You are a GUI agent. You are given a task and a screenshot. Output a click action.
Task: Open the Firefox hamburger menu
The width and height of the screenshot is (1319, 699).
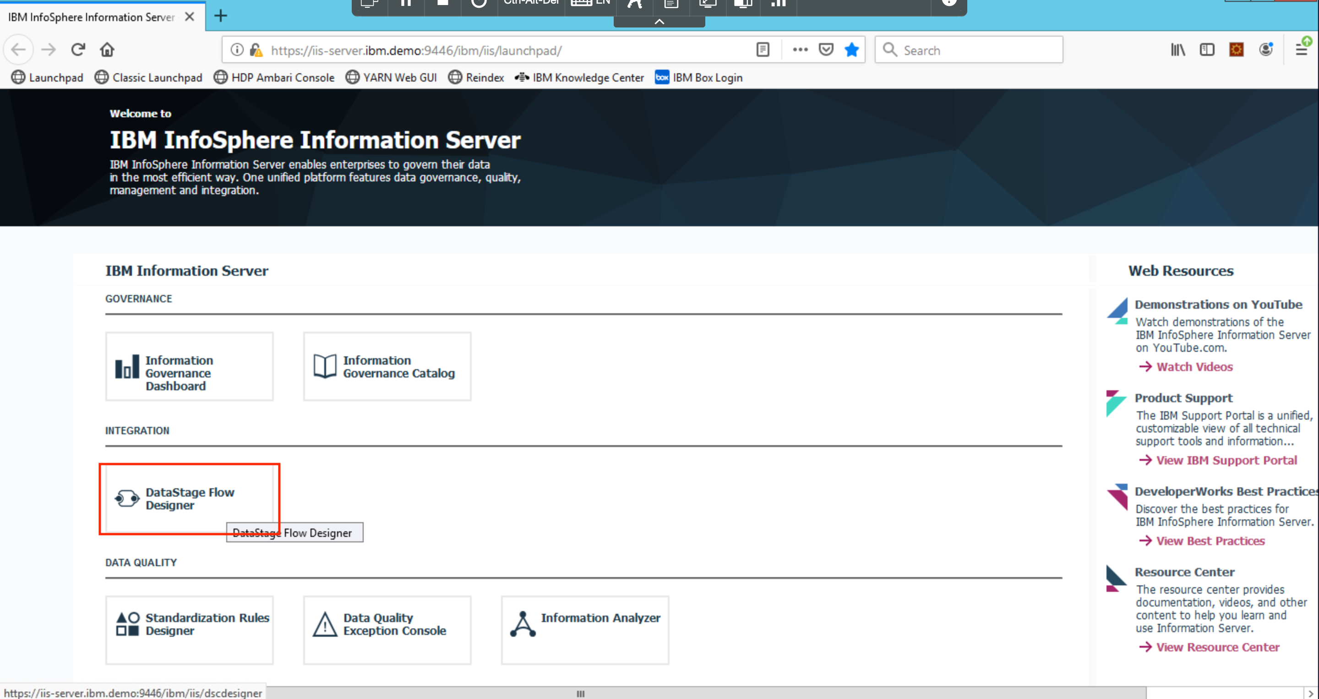[x=1301, y=49]
